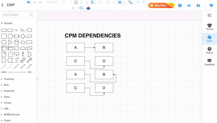This screenshot has height=123, width=217.
Task: Pick the cloud shape
Action: click(x=23, y=42)
